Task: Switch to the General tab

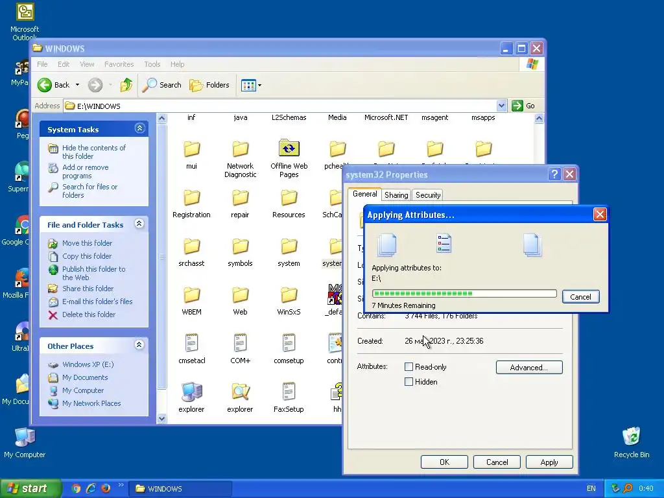Action: click(364, 194)
